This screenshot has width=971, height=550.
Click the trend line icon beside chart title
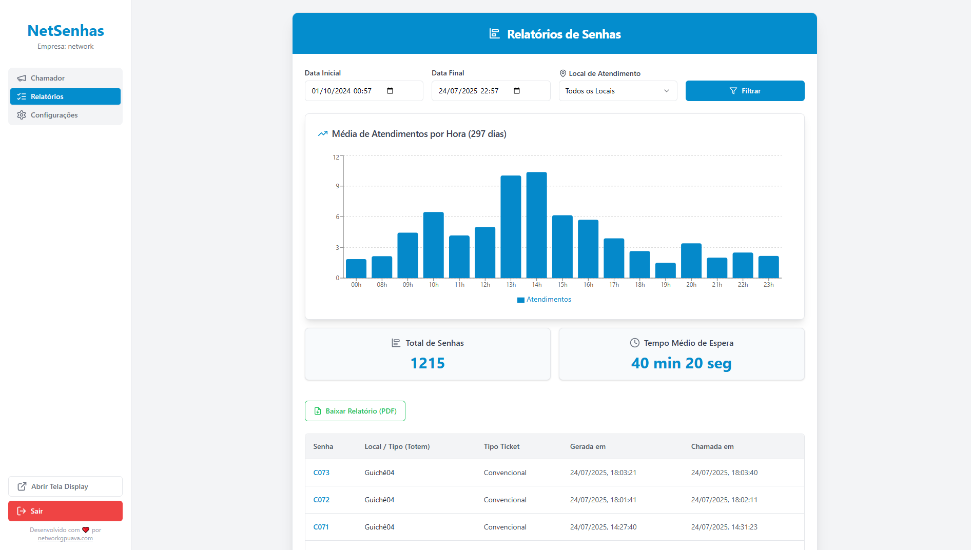(x=323, y=134)
